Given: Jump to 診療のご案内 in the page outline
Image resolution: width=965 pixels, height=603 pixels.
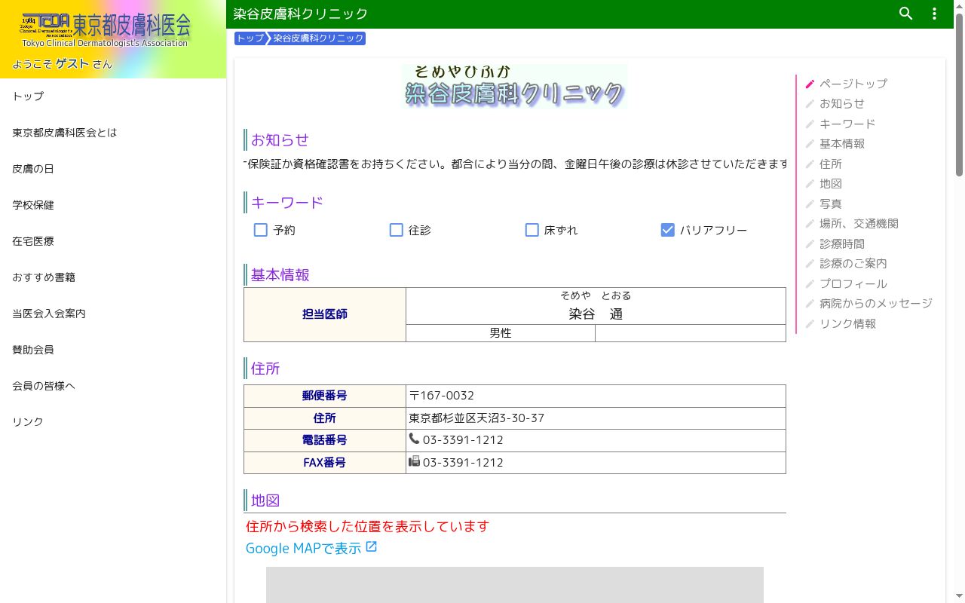Looking at the screenshot, I should (x=853, y=264).
